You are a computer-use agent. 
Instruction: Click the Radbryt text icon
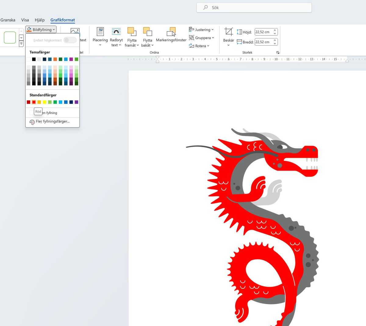pyautogui.click(x=116, y=32)
